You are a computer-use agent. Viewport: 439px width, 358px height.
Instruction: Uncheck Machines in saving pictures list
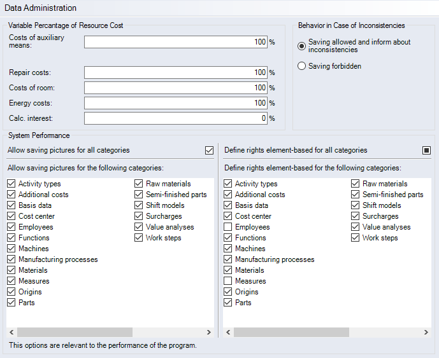click(11, 249)
